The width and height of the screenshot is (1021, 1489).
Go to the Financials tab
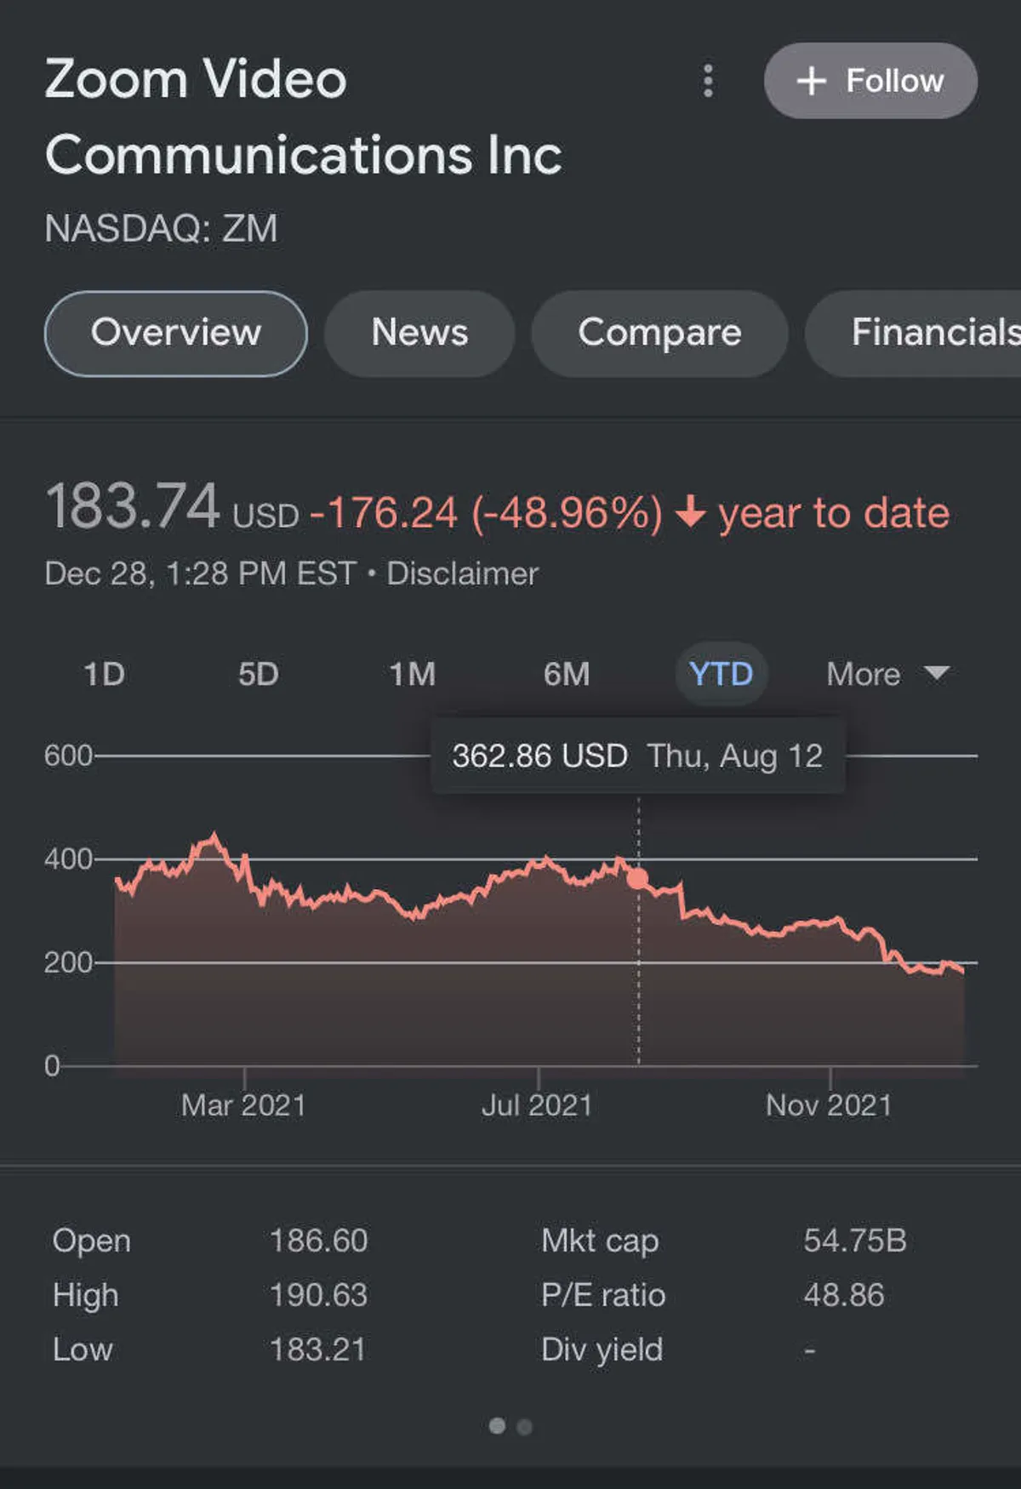coord(927,333)
